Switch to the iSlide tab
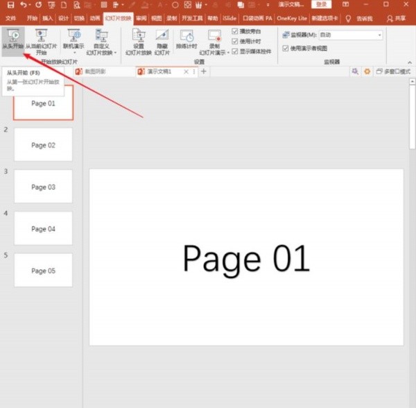This screenshot has height=408, width=416. coord(229,18)
